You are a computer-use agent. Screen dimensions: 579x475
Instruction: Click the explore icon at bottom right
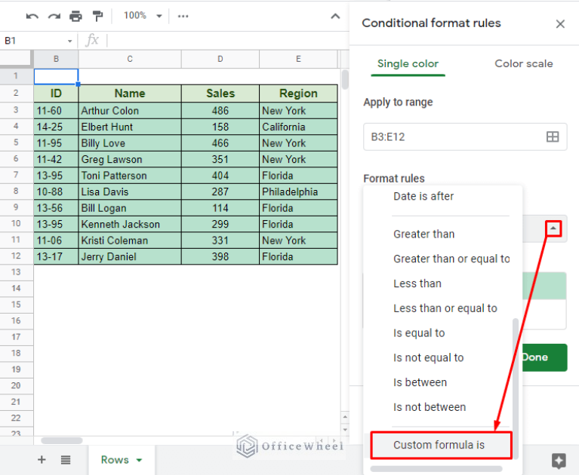click(x=559, y=460)
